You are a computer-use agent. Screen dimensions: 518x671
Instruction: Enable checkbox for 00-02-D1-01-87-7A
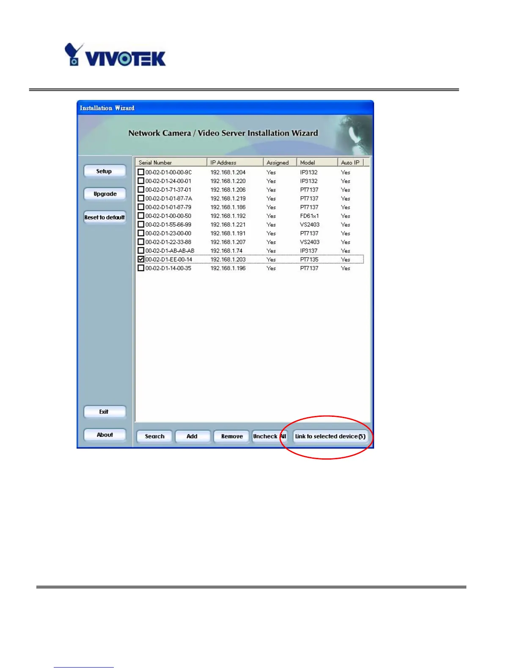pos(141,198)
